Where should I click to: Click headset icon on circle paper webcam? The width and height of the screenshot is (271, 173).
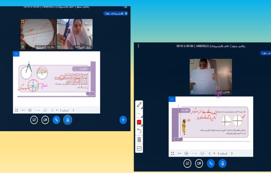[x=23, y=47]
